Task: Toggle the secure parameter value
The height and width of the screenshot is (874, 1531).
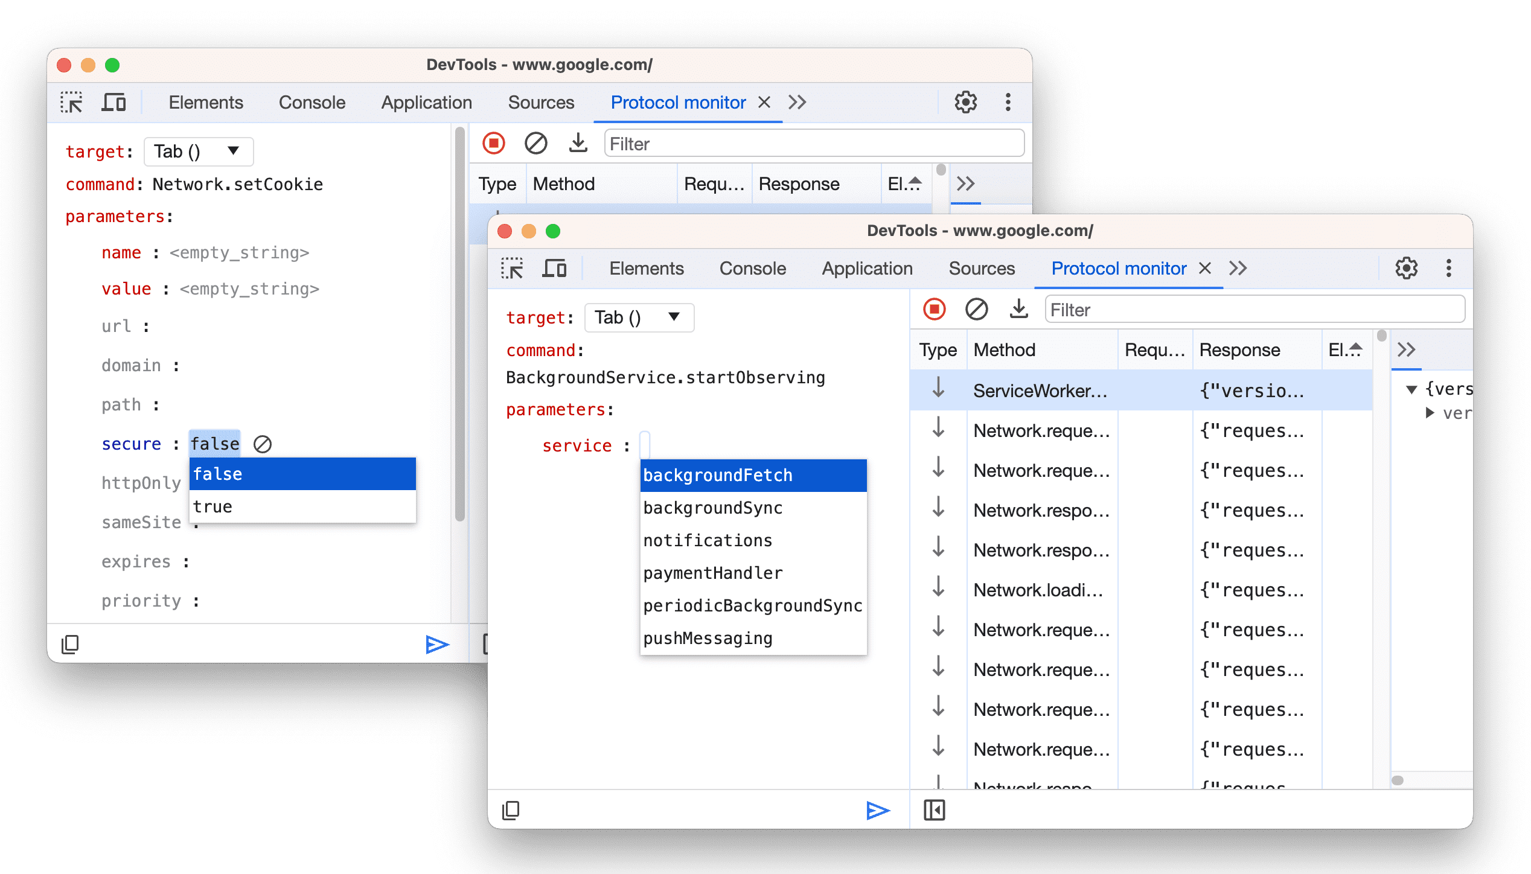Action: coord(210,506)
